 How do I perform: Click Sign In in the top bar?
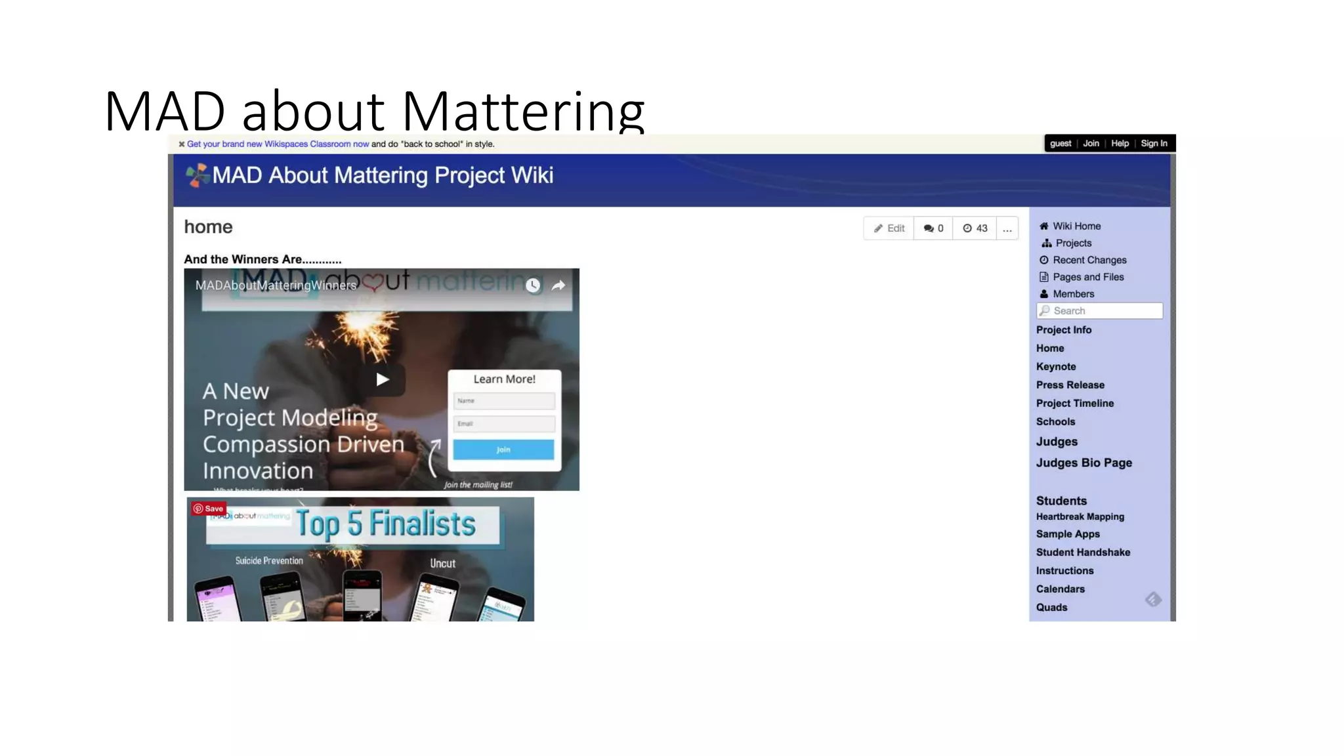[1154, 144]
